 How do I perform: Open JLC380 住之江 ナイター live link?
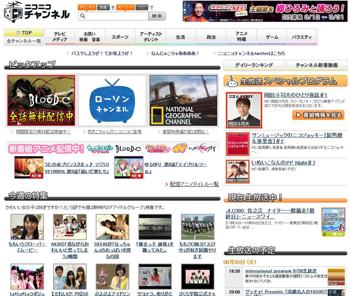pyautogui.click(x=270, y=213)
